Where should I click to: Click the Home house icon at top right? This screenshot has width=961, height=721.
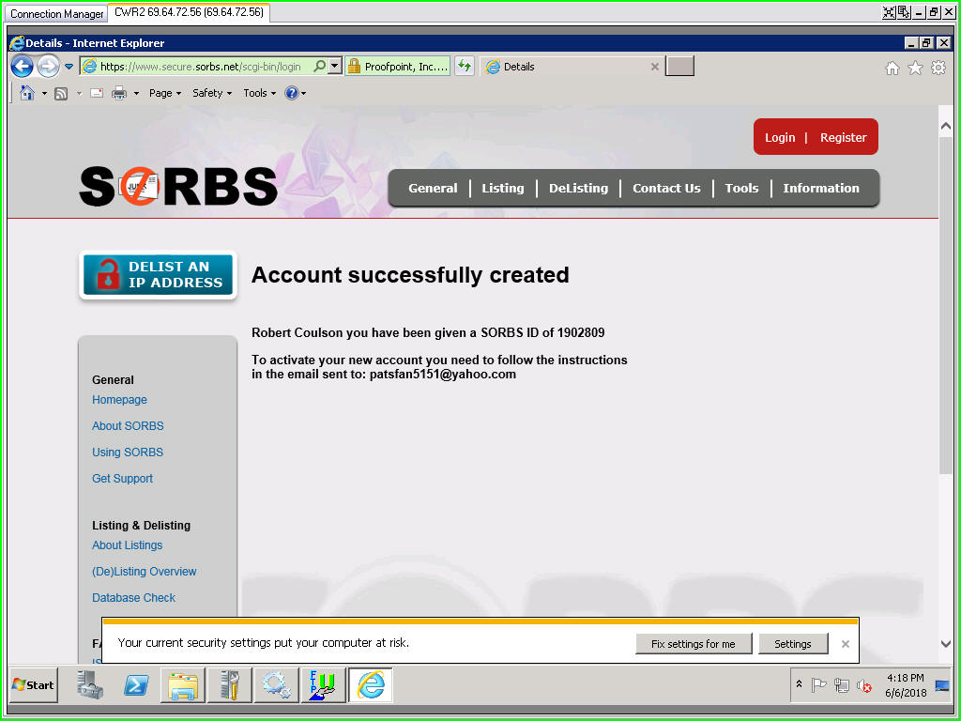[892, 68]
